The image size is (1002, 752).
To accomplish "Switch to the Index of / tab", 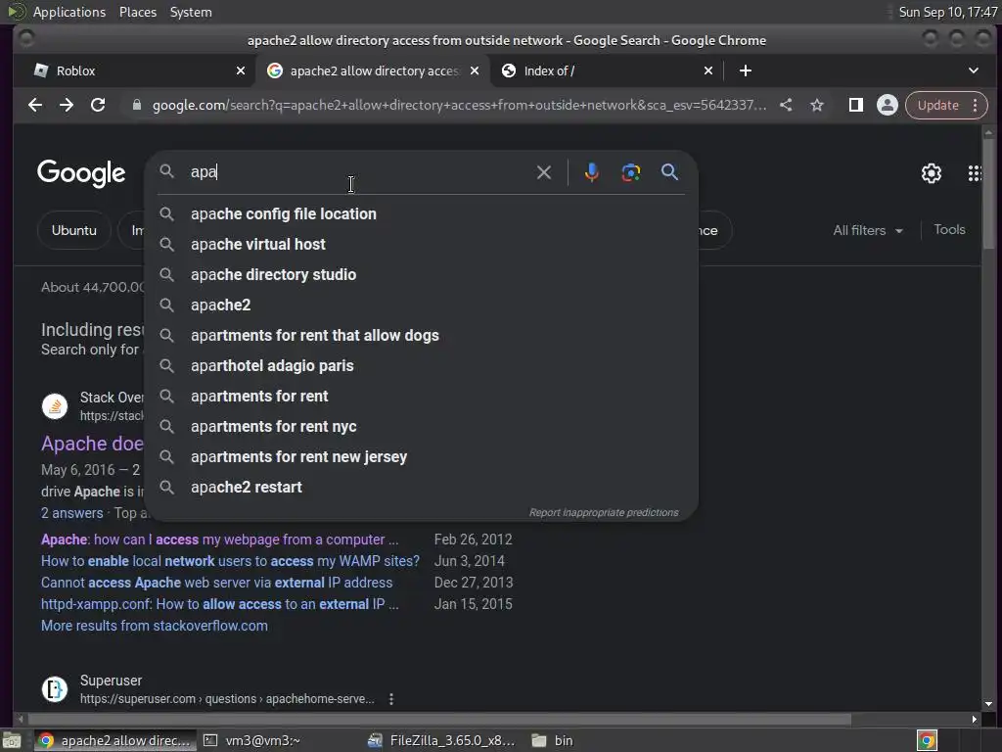I will pos(607,70).
